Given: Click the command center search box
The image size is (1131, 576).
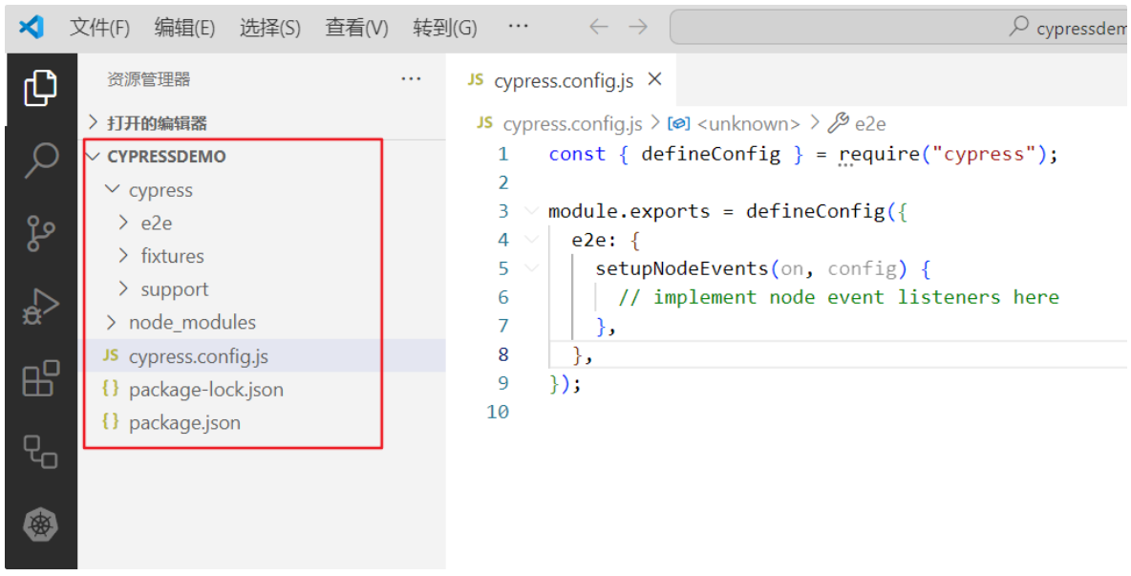Looking at the screenshot, I should coord(898,28).
